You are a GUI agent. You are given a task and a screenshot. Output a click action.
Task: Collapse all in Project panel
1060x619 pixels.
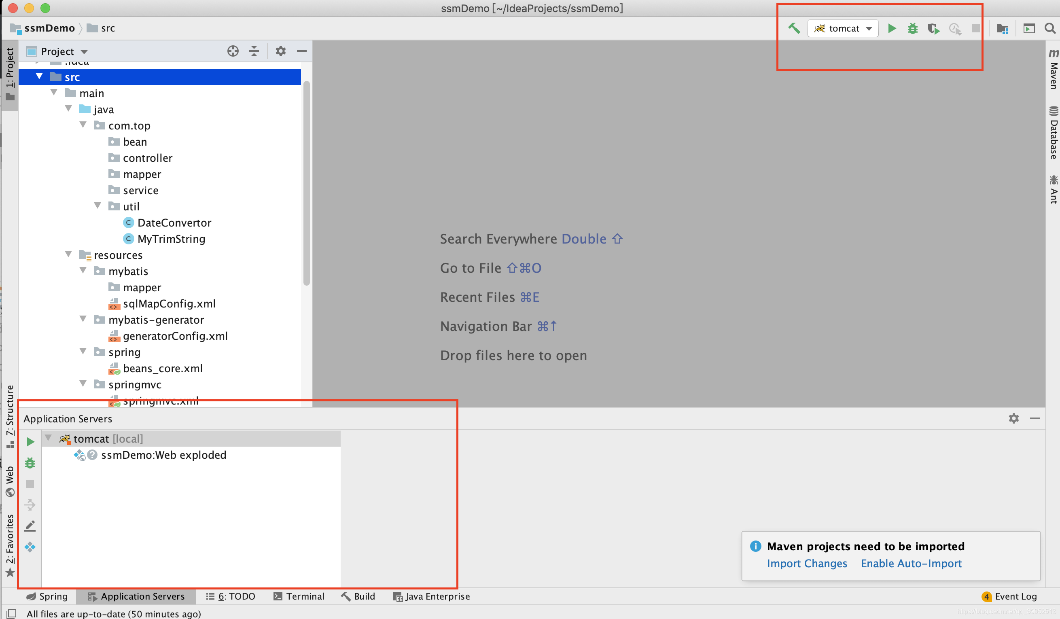(254, 51)
